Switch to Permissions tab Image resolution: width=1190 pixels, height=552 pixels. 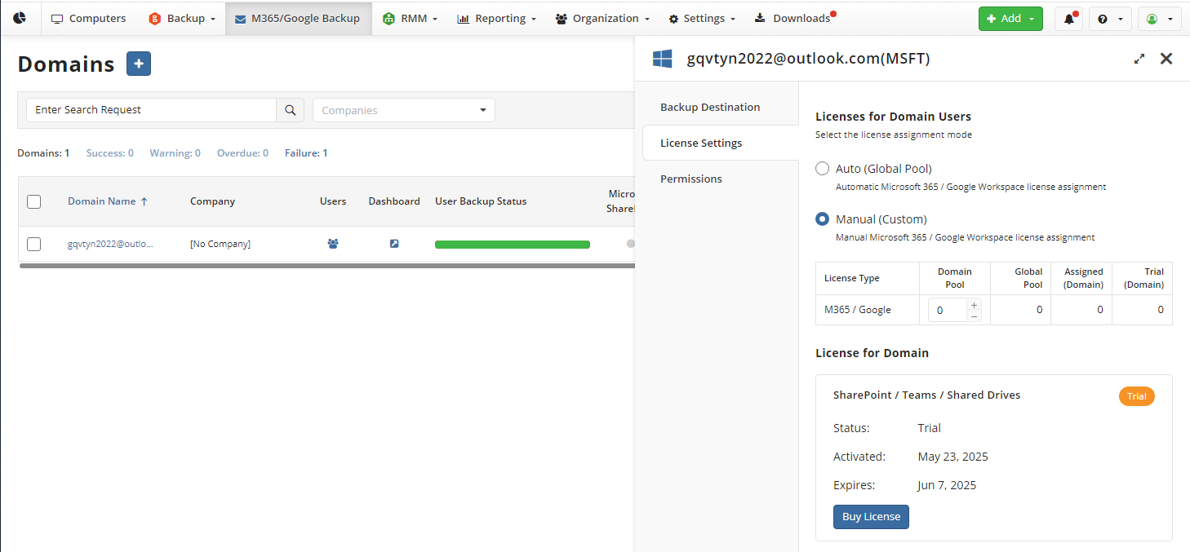click(x=691, y=179)
